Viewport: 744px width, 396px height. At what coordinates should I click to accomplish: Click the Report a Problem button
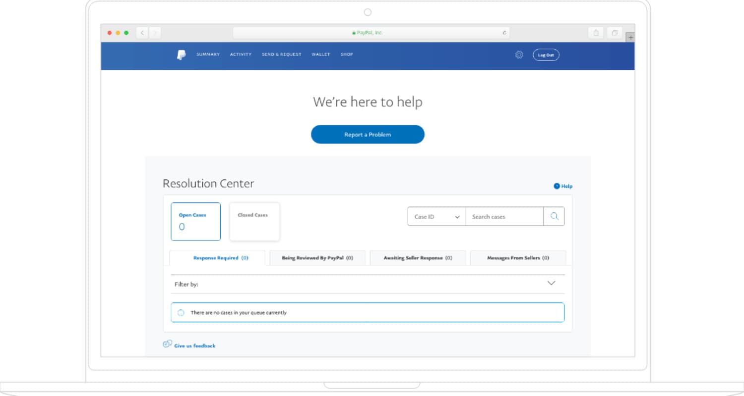click(368, 135)
